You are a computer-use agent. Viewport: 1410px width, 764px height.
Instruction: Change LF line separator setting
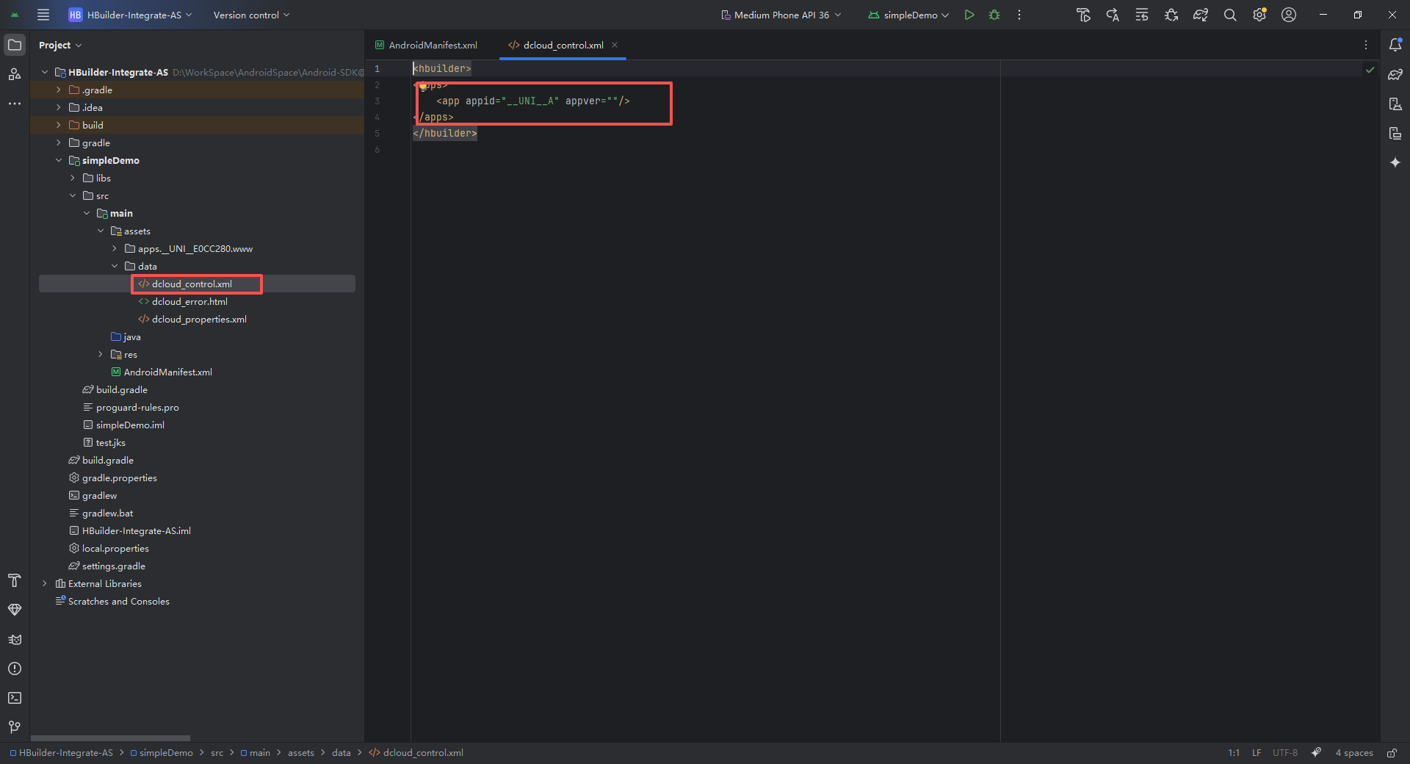click(x=1257, y=753)
